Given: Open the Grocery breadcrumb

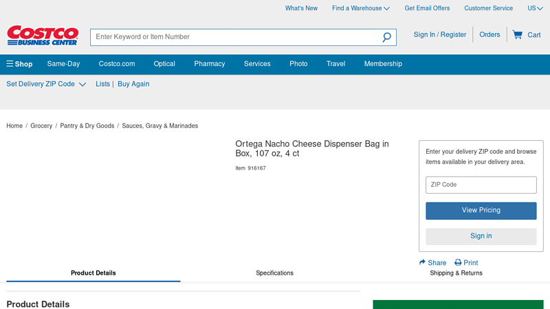Looking at the screenshot, I should (x=41, y=126).
